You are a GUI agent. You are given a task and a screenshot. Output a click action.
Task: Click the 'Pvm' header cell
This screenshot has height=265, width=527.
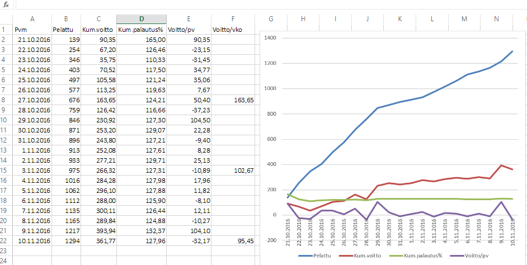pyautogui.click(x=32, y=30)
